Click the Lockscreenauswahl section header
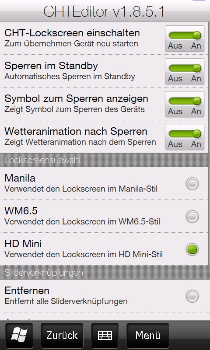 (x=104, y=160)
